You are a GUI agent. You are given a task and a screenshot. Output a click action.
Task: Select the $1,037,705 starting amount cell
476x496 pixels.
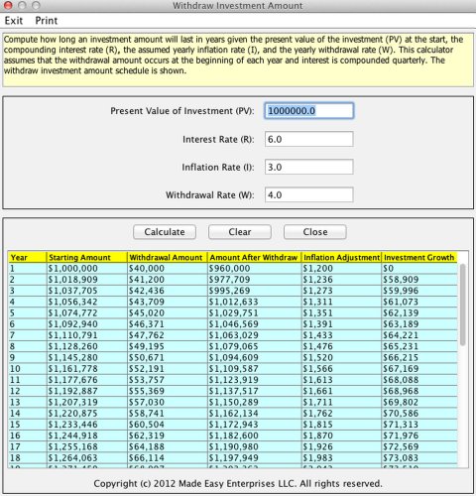87,291
